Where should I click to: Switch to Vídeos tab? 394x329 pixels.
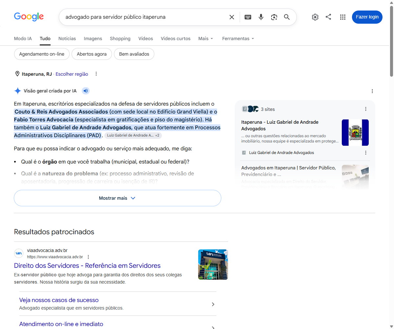tap(145, 38)
